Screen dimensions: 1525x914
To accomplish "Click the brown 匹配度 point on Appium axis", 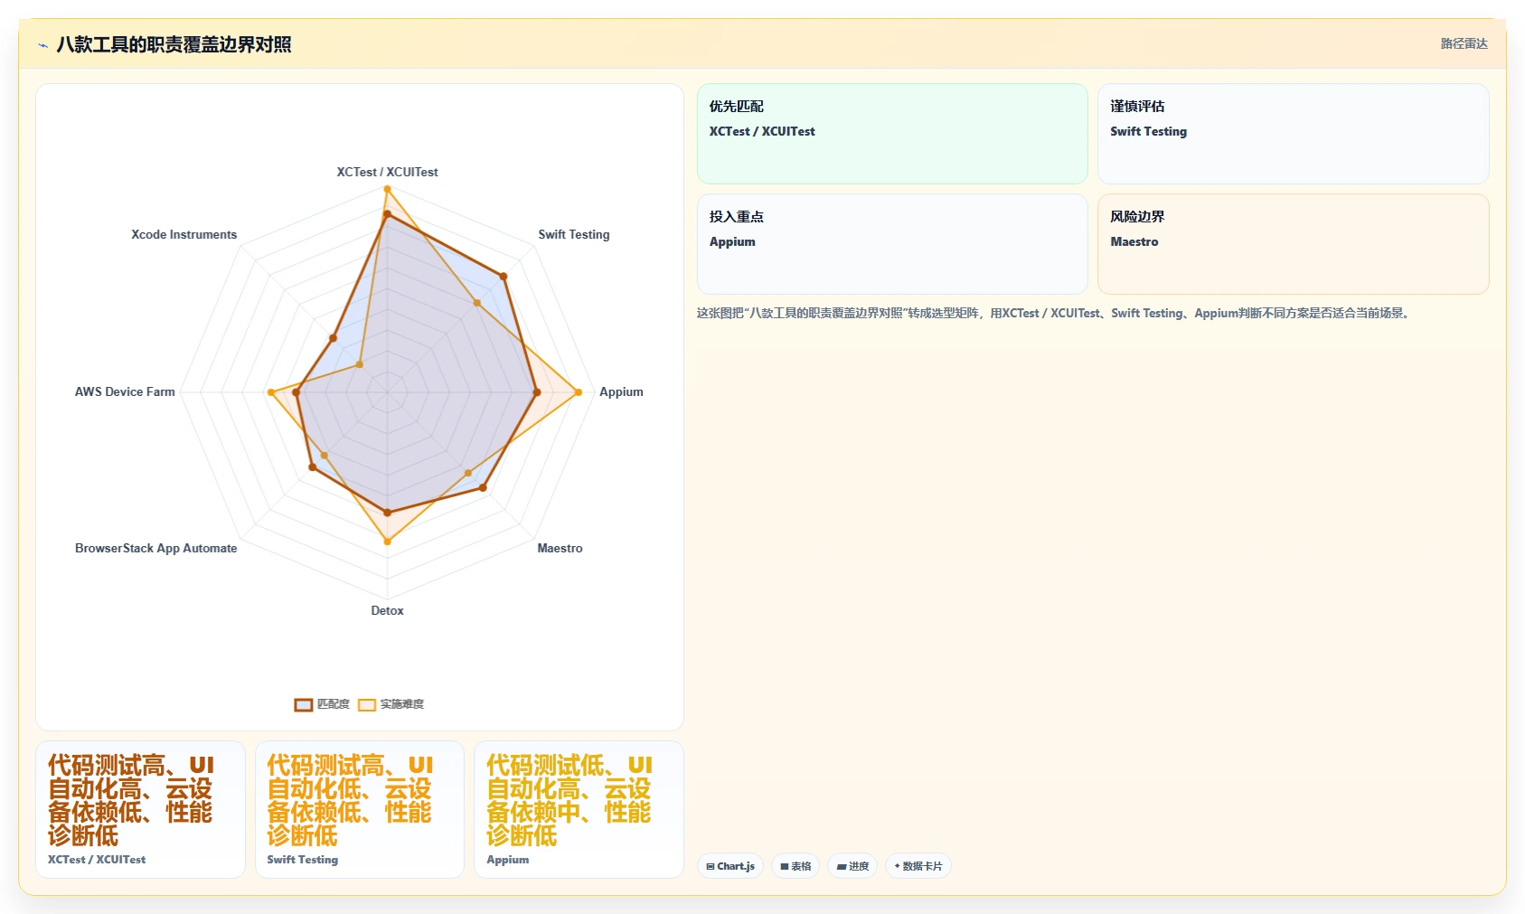I will click(x=537, y=392).
